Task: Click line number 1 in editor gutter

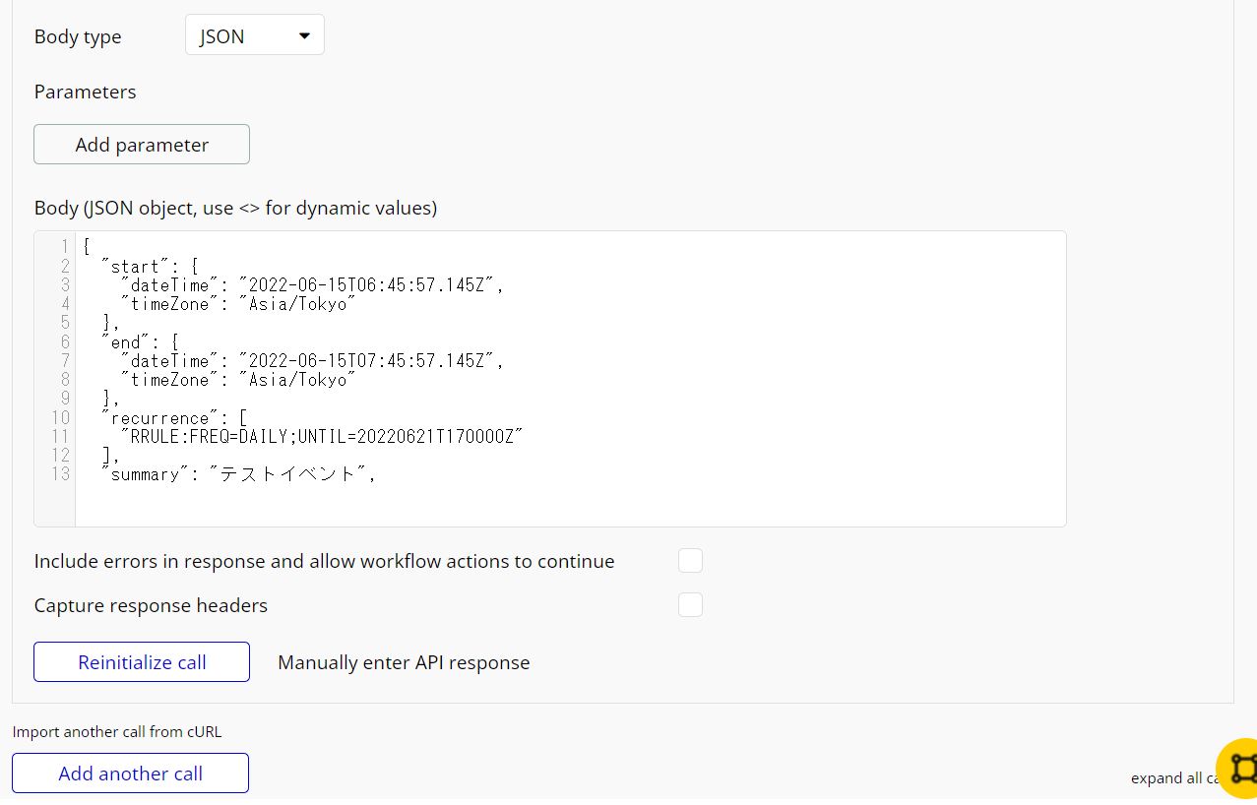Action: click(64, 247)
